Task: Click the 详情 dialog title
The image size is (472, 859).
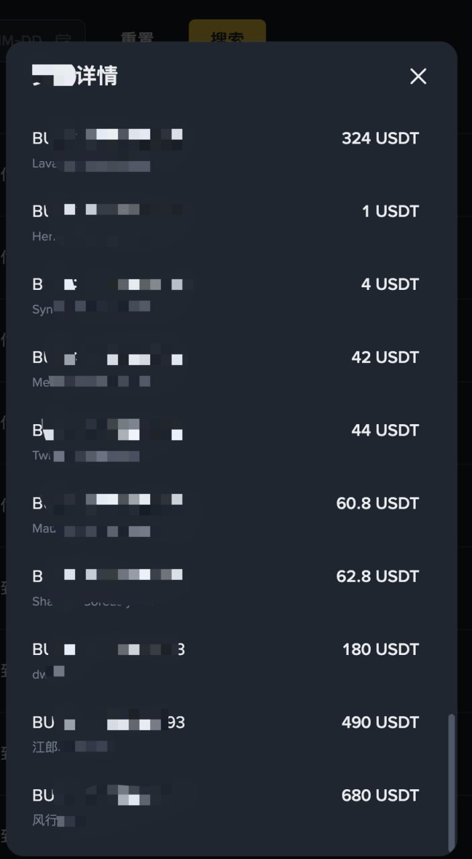Action: (x=74, y=76)
